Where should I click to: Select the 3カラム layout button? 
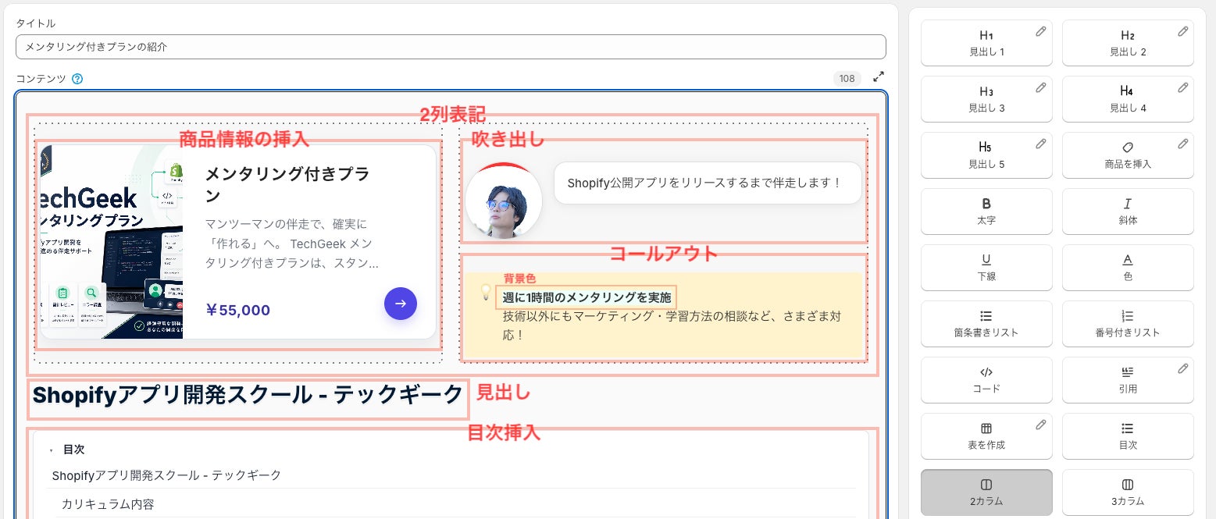pyautogui.click(x=1128, y=492)
